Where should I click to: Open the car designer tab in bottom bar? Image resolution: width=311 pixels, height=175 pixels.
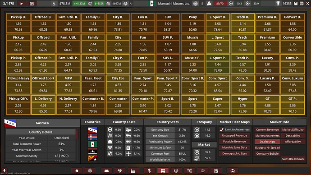point(106,170)
